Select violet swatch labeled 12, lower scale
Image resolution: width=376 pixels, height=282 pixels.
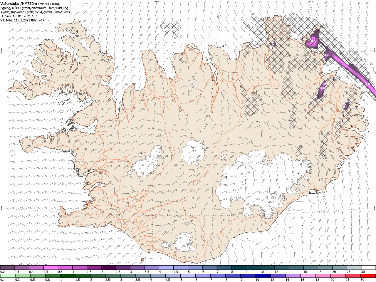(278, 276)
